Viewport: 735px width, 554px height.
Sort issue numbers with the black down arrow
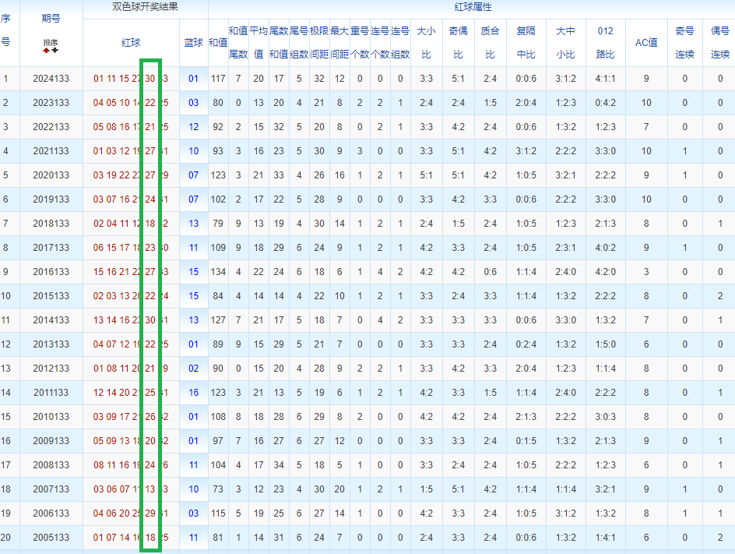coord(55,50)
